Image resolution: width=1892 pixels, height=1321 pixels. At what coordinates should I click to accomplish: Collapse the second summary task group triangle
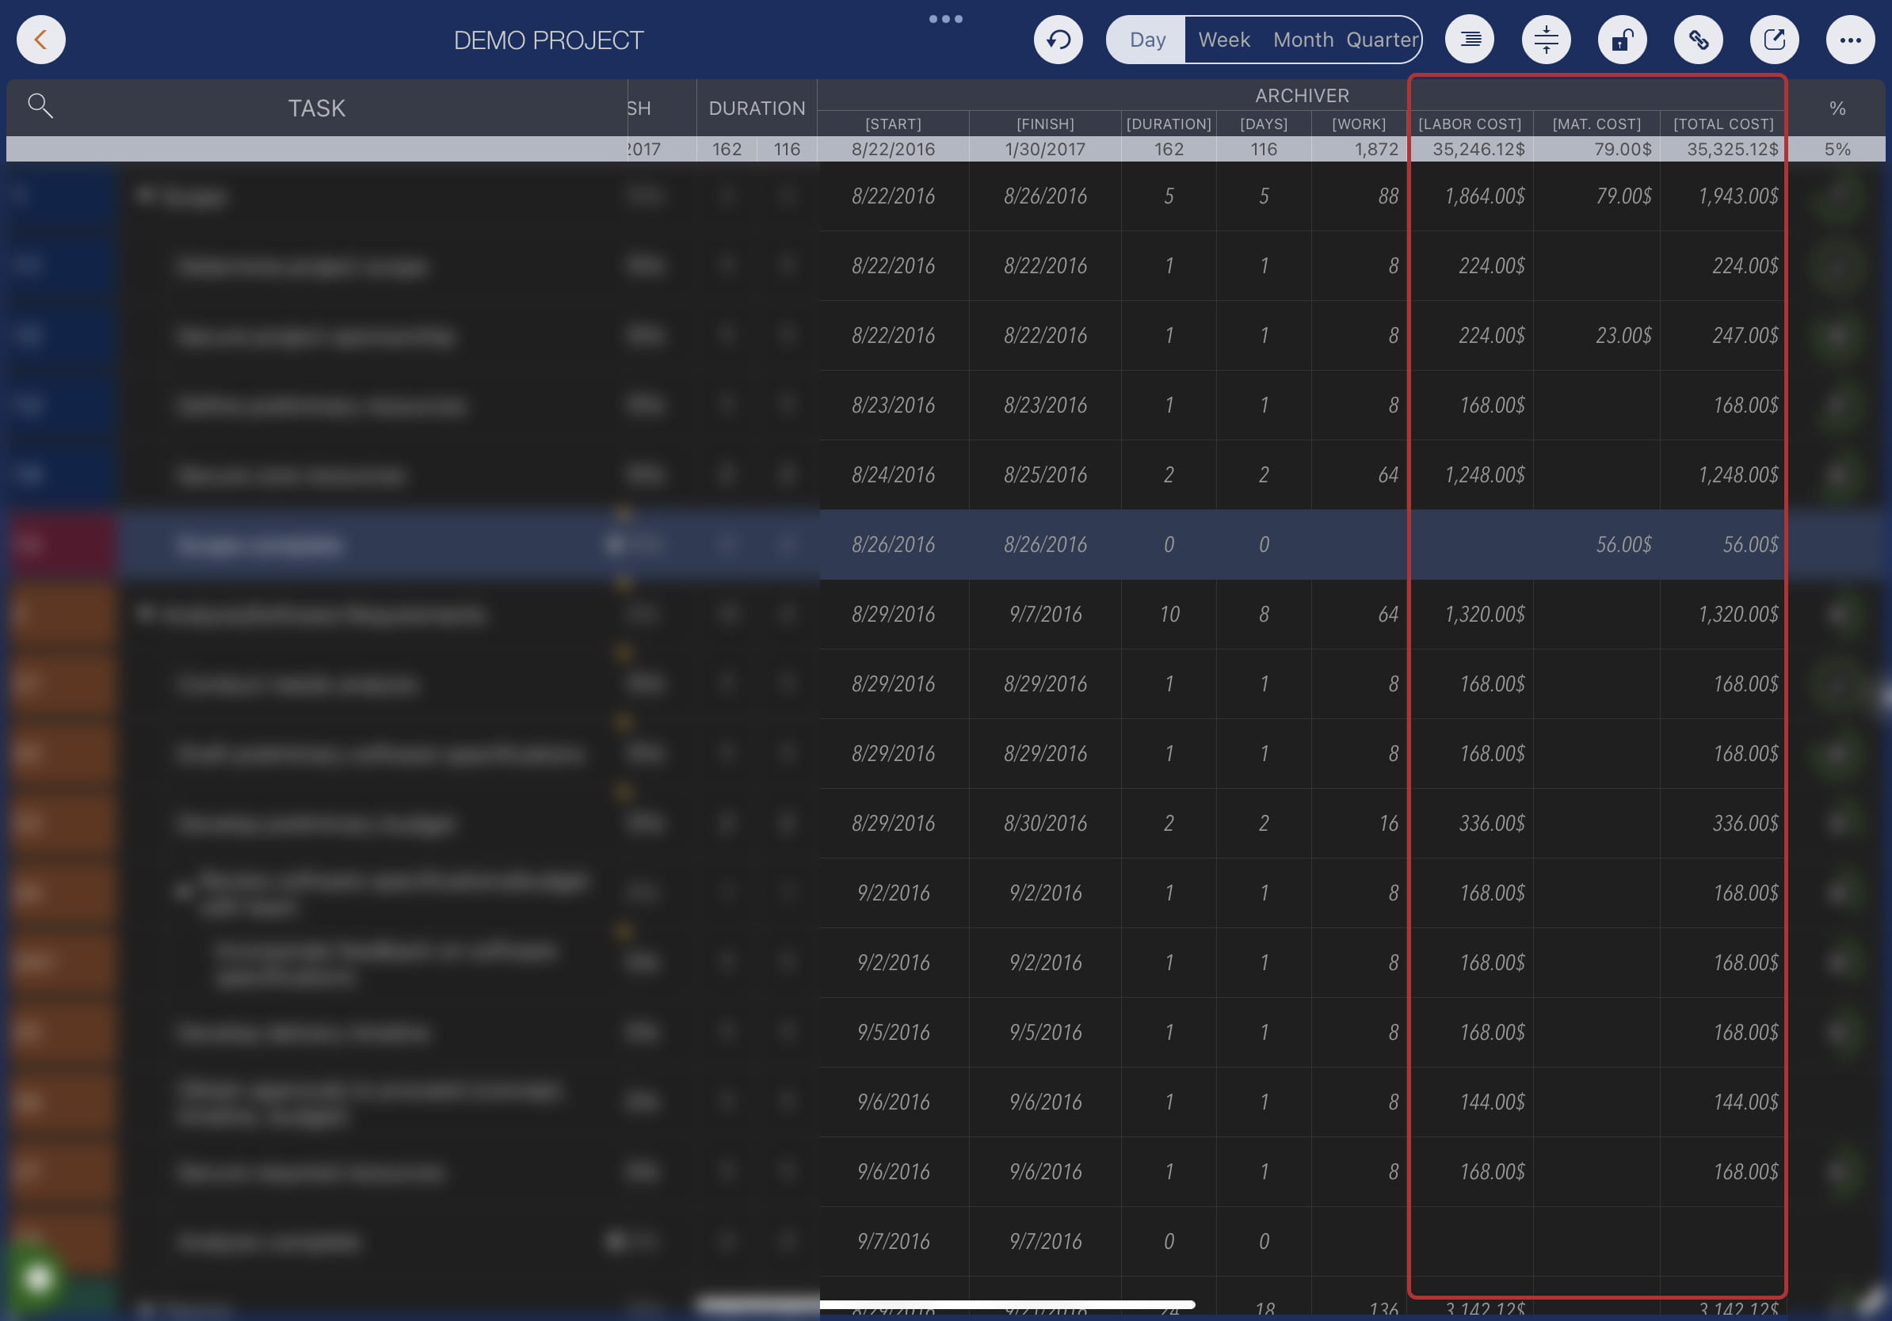(x=146, y=614)
